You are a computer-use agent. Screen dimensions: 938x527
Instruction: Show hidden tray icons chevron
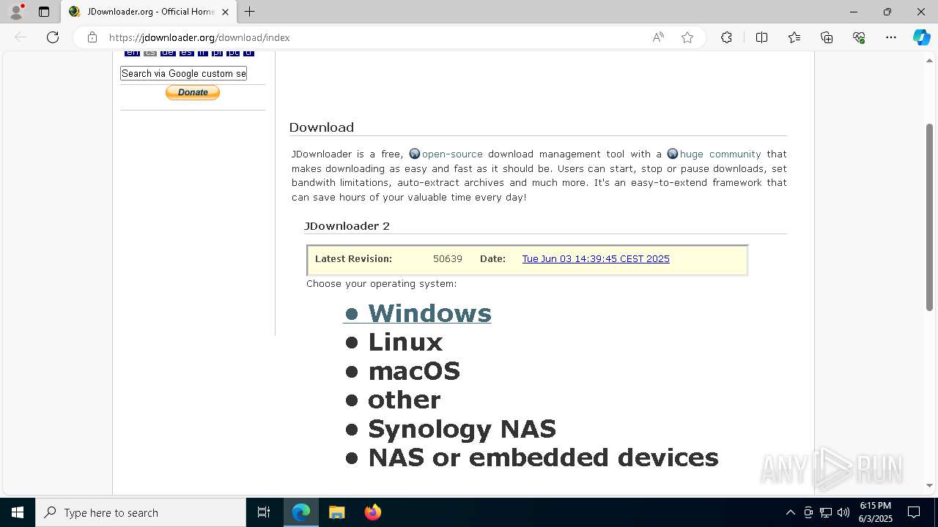pos(790,512)
